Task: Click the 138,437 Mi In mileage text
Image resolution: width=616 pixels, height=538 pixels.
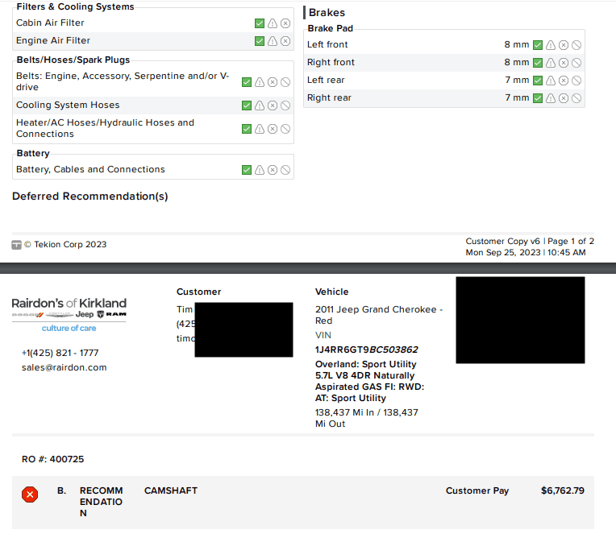Action: (344, 412)
